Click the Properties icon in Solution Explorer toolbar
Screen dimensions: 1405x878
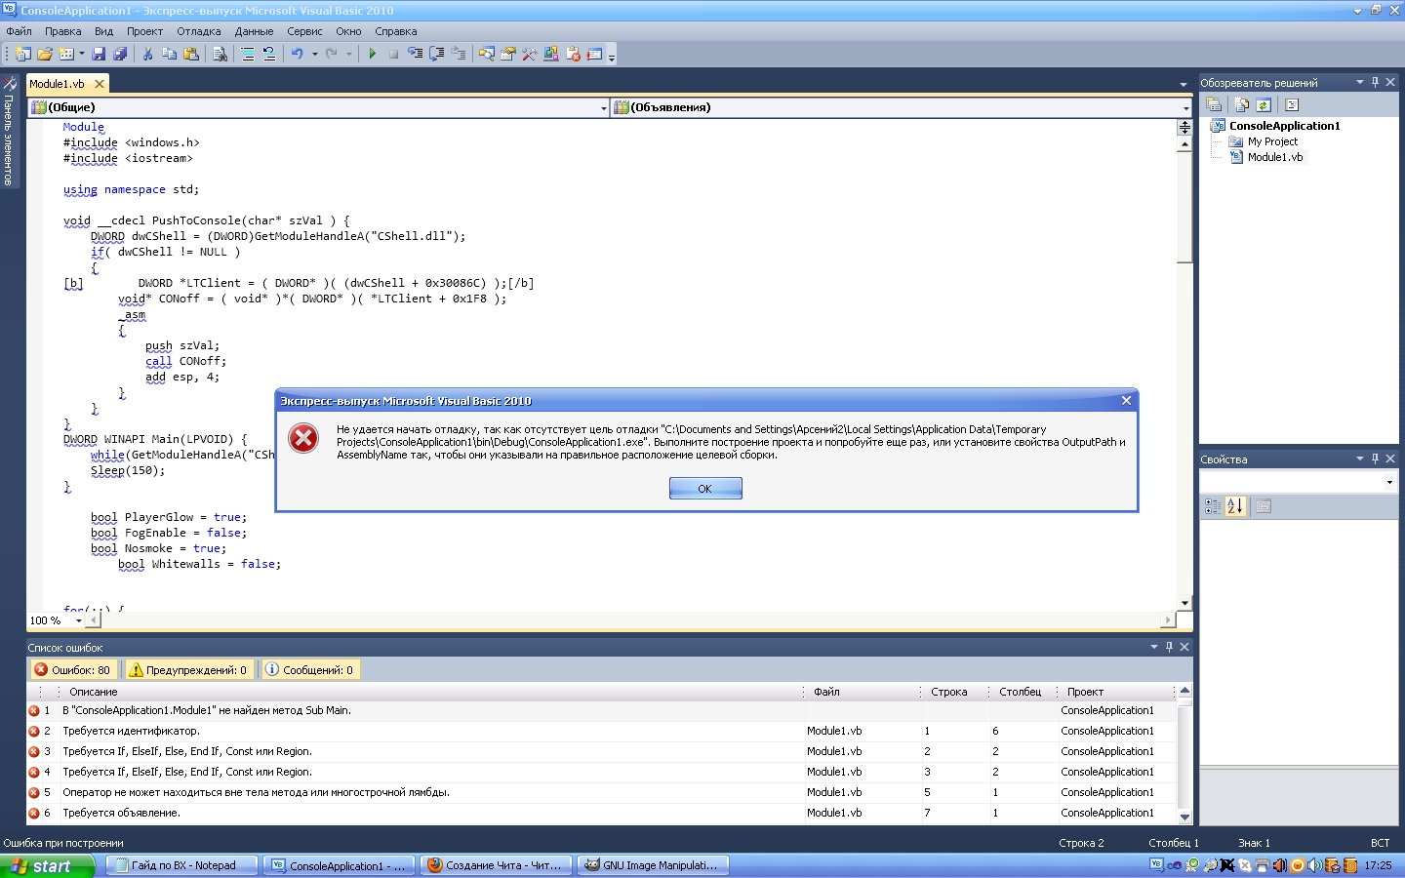point(1214,105)
